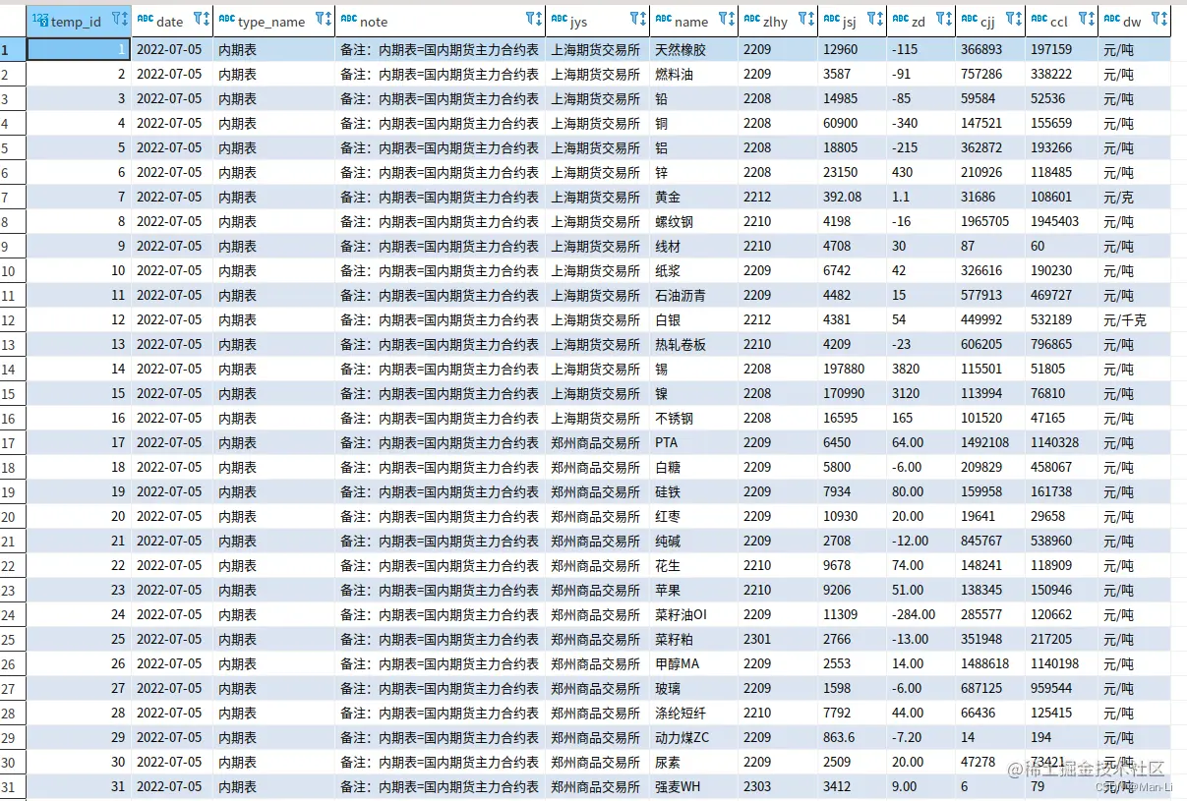The height and width of the screenshot is (801, 1187).
Task: Select row header number 1
Action: (x=13, y=49)
